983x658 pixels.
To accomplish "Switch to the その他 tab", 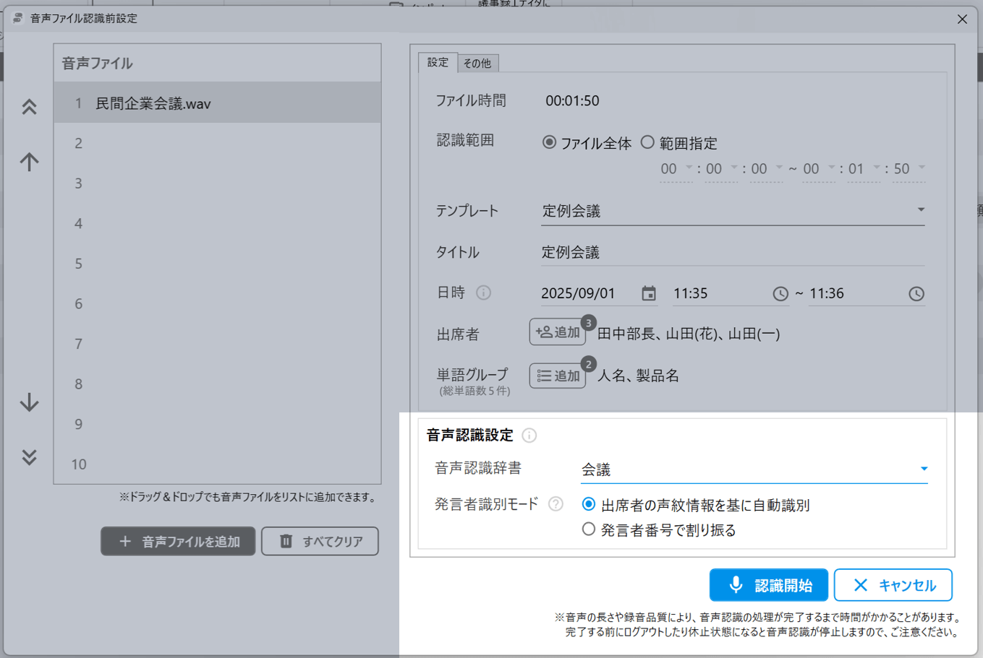I will (x=477, y=64).
